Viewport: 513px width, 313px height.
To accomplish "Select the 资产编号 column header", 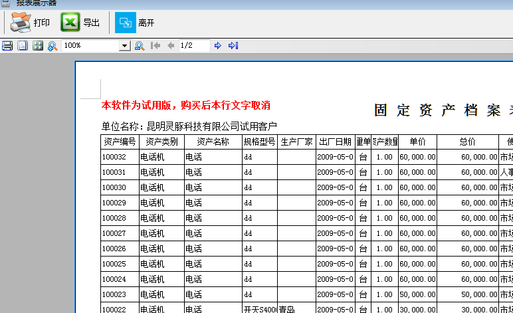I will [x=120, y=142].
